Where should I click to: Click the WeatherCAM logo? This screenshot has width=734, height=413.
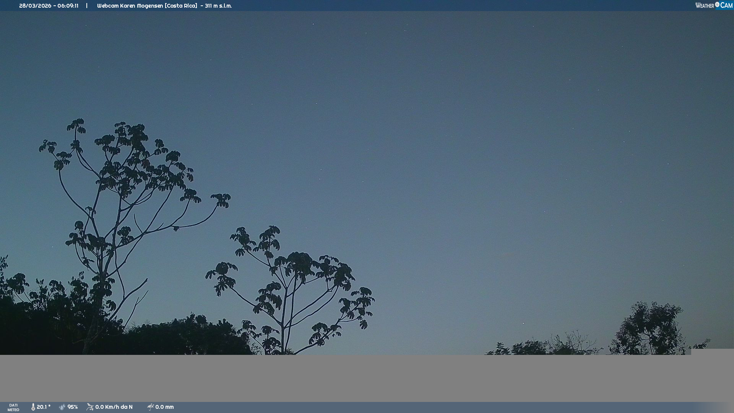(x=714, y=5)
